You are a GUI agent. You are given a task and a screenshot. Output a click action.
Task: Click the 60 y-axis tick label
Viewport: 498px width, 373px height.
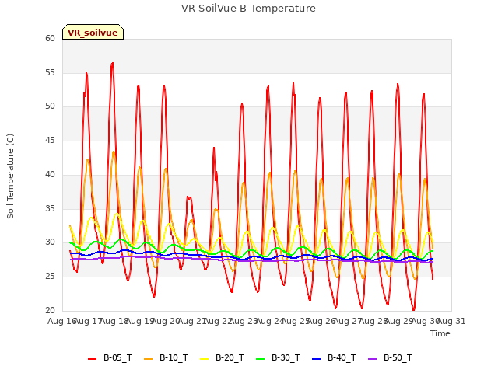click(50, 38)
